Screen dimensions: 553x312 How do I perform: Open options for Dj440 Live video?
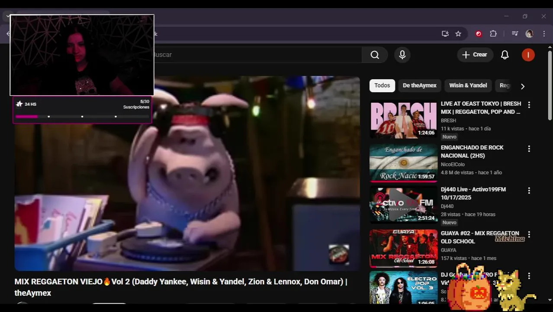529,191
